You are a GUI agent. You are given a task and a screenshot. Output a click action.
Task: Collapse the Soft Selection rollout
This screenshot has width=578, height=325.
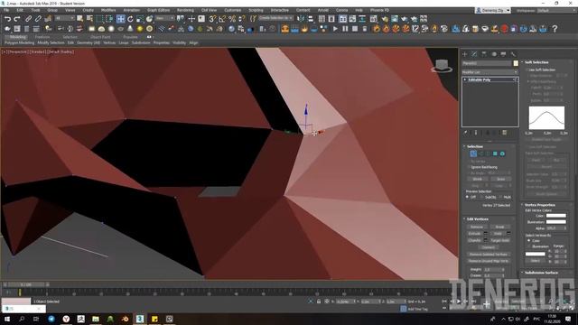[536, 62]
